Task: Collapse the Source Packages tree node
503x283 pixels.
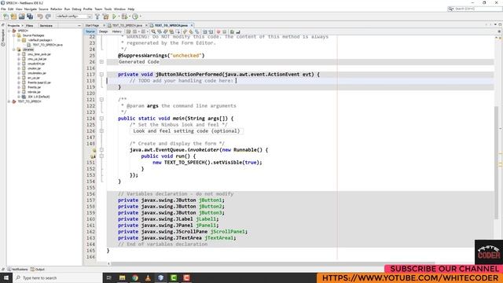Action: coord(14,35)
